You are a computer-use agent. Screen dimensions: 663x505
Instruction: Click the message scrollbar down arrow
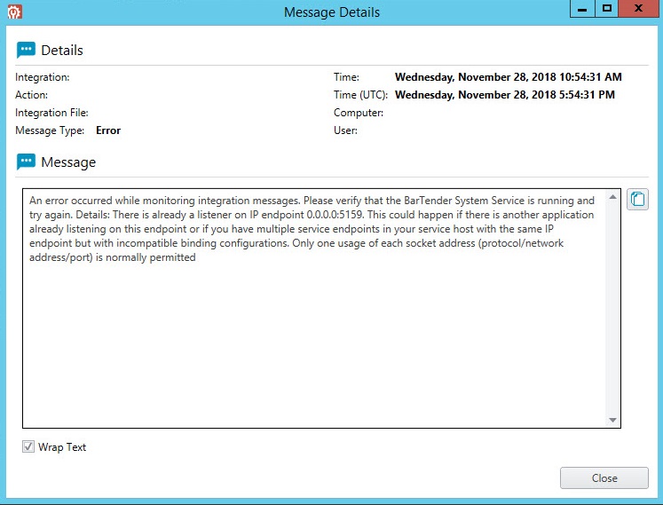[612, 420]
